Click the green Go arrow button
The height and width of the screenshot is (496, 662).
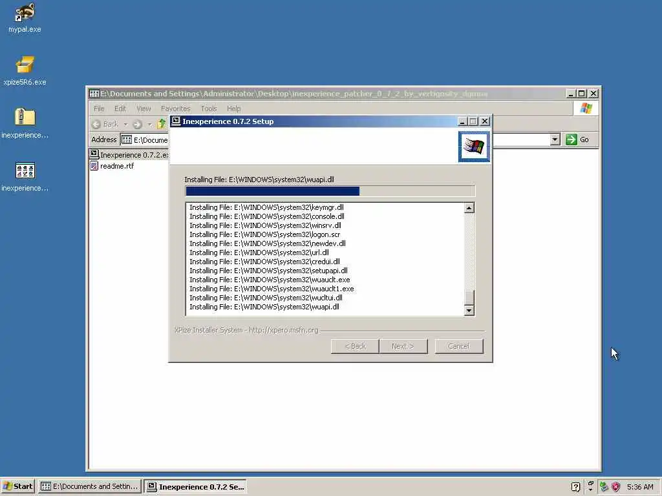pyautogui.click(x=571, y=139)
